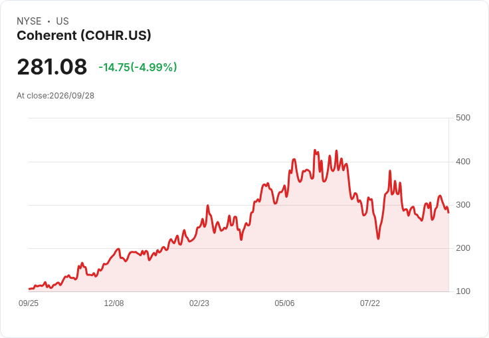The width and height of the screenshot is (489, 338).
Task: Click the 100 y-axis price label
Action: click(x=463, y=291)
